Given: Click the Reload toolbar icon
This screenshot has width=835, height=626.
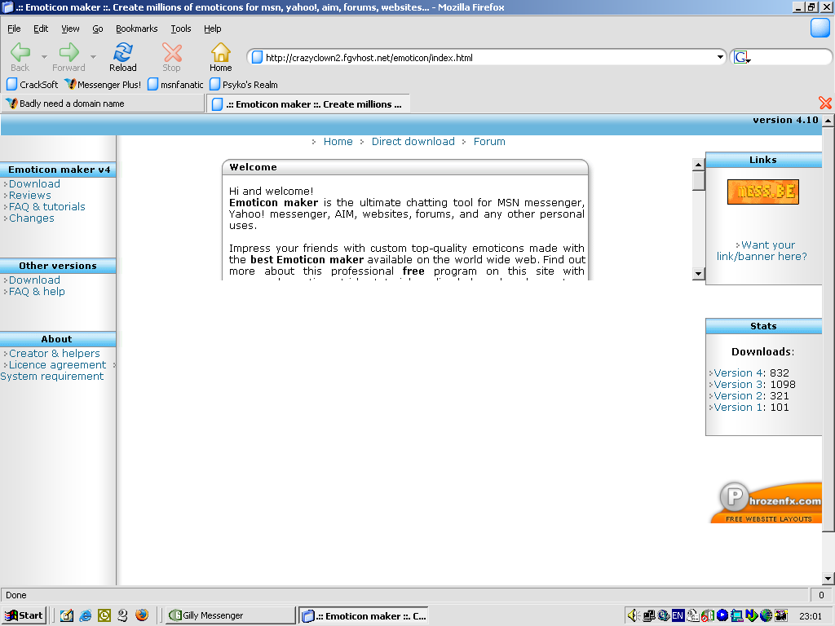Looking at the screenshot, I should pyautogui.click(x=123, y=53).
